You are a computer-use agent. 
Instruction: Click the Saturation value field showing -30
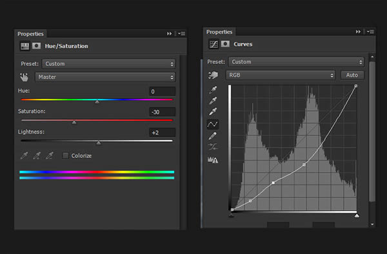tap(162, 112)
